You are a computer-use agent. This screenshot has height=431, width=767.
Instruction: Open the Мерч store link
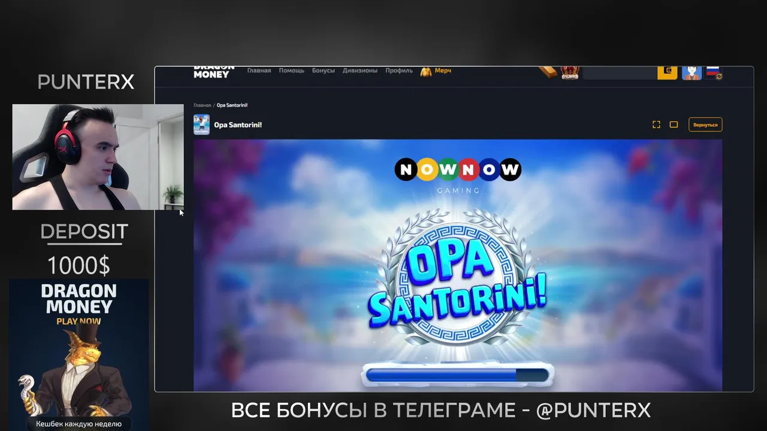[443, 71]
